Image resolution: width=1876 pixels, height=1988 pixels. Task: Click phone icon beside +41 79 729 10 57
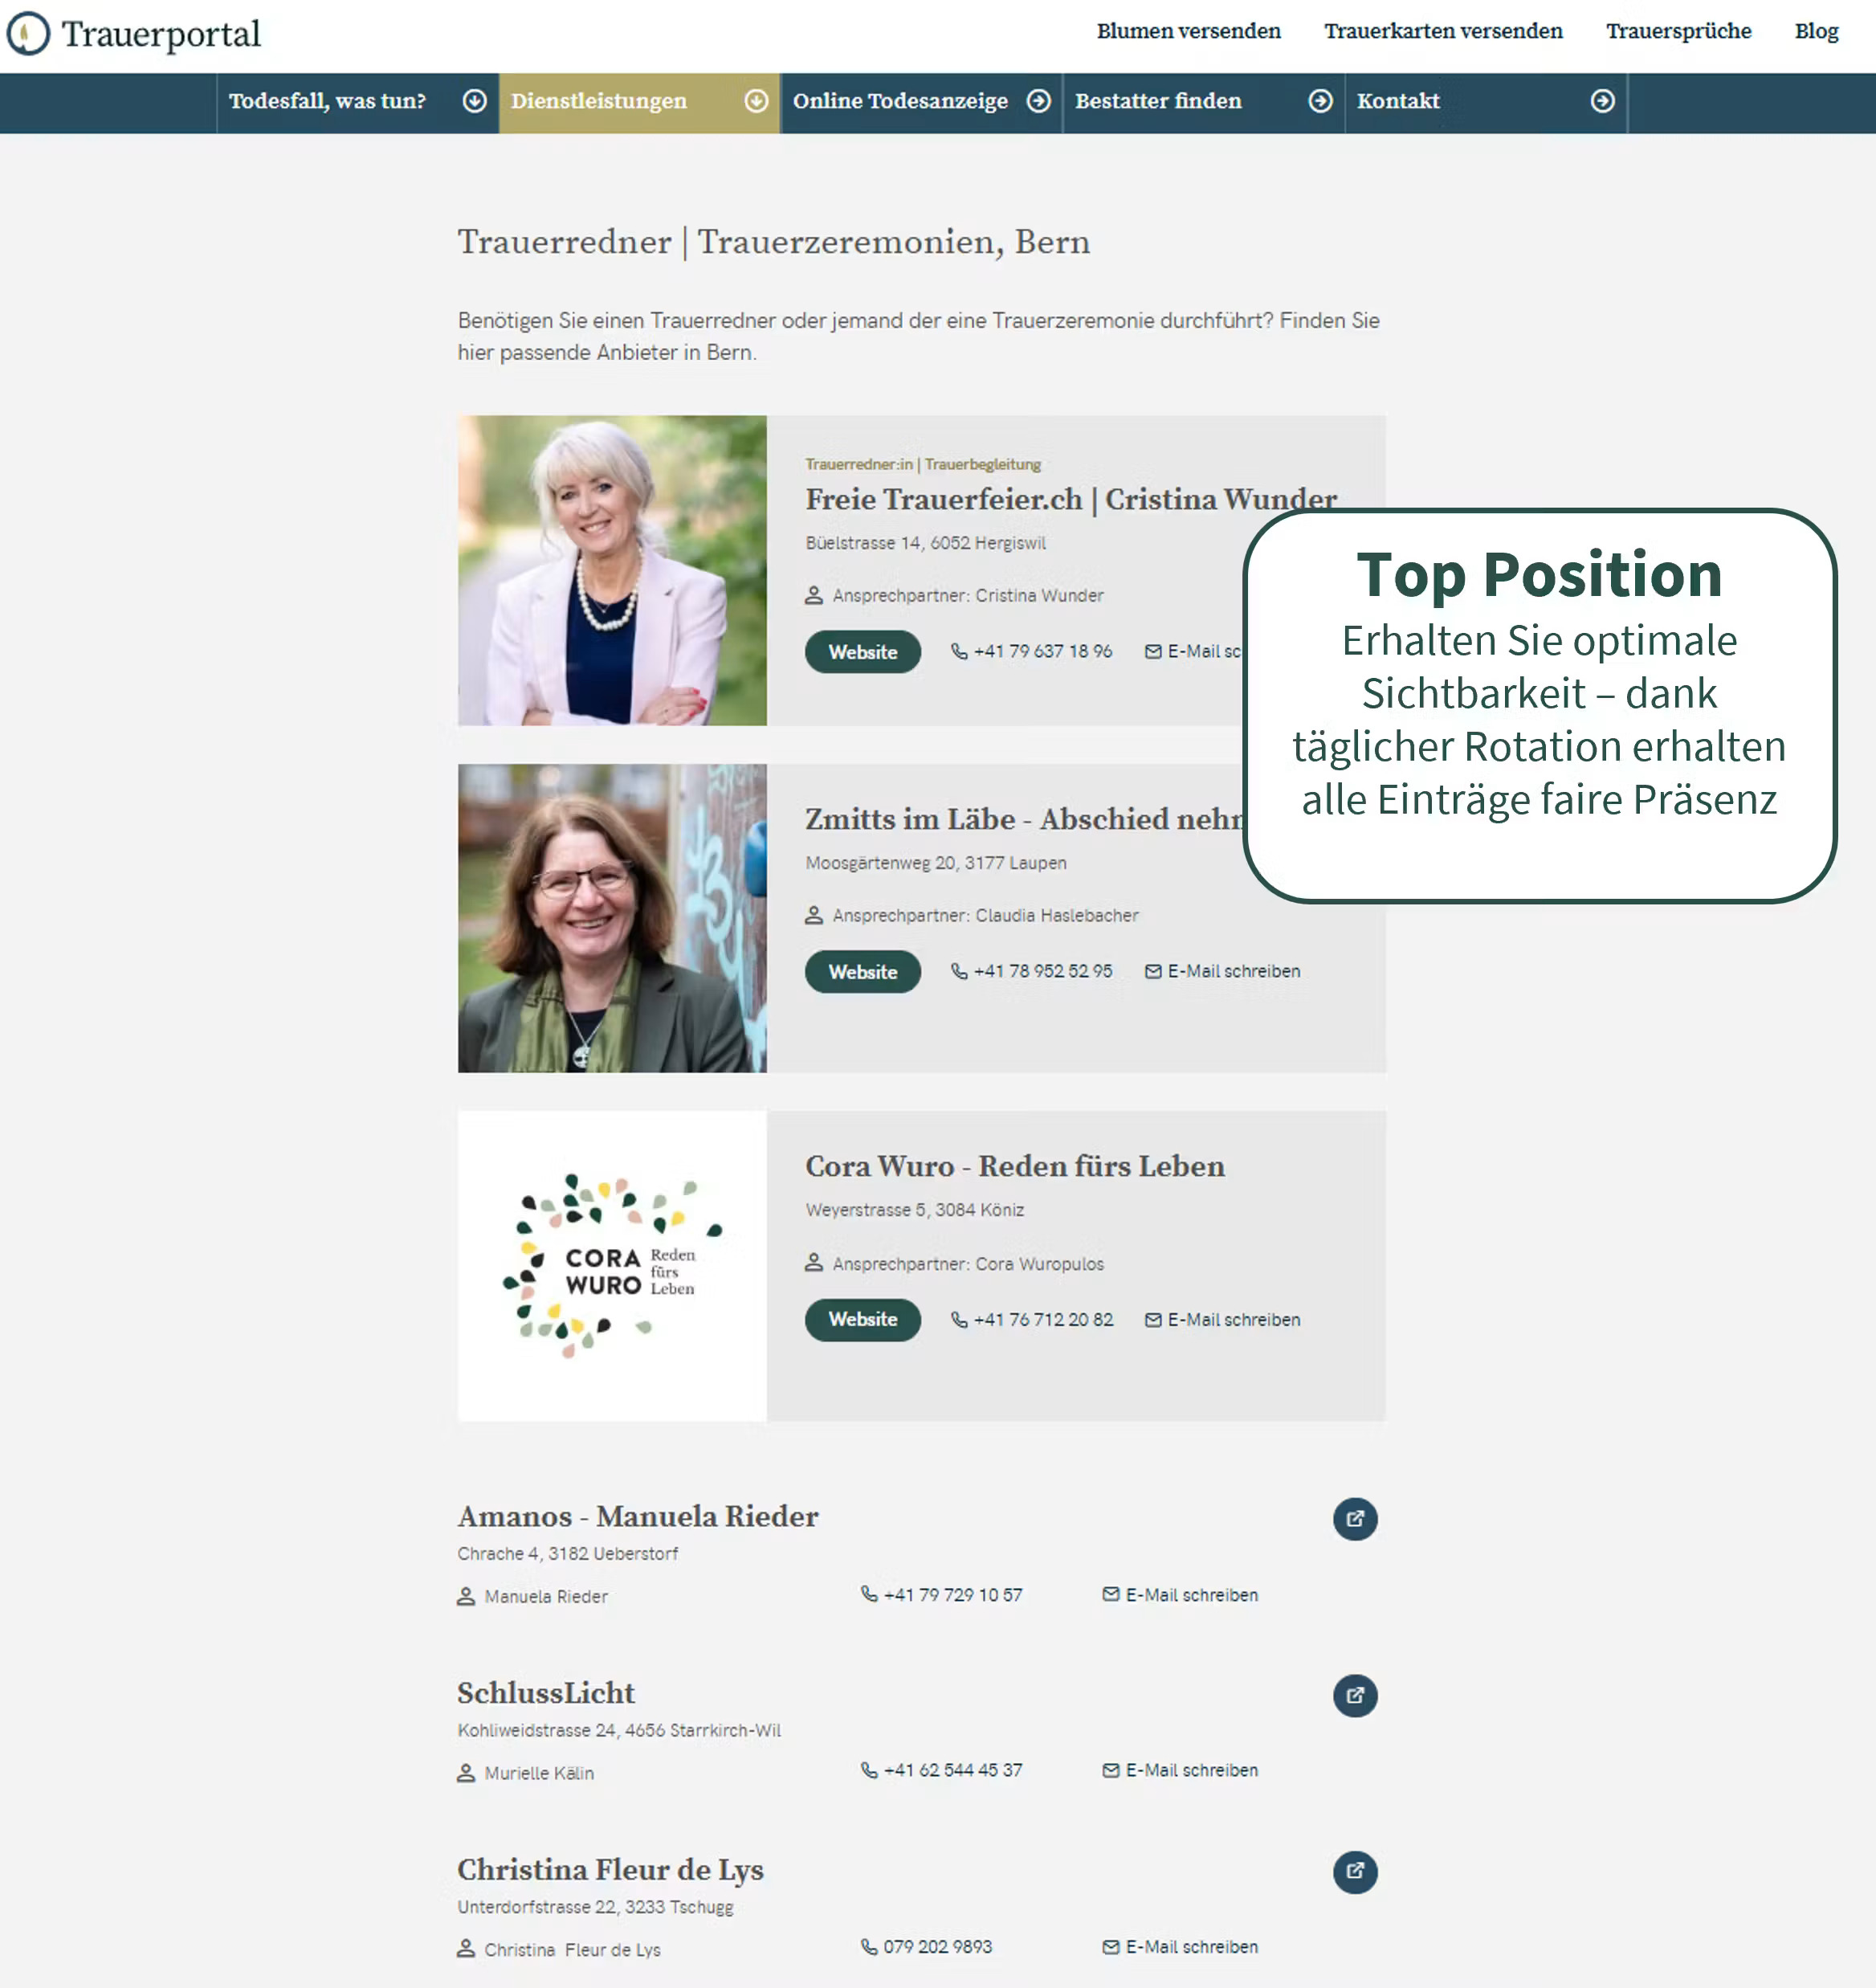point(869,1594)
